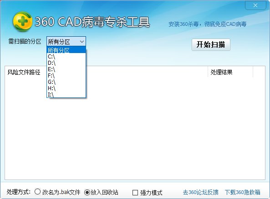Click the 开始扫描 button
270x199 pixels.
click(x=211, y=44)
